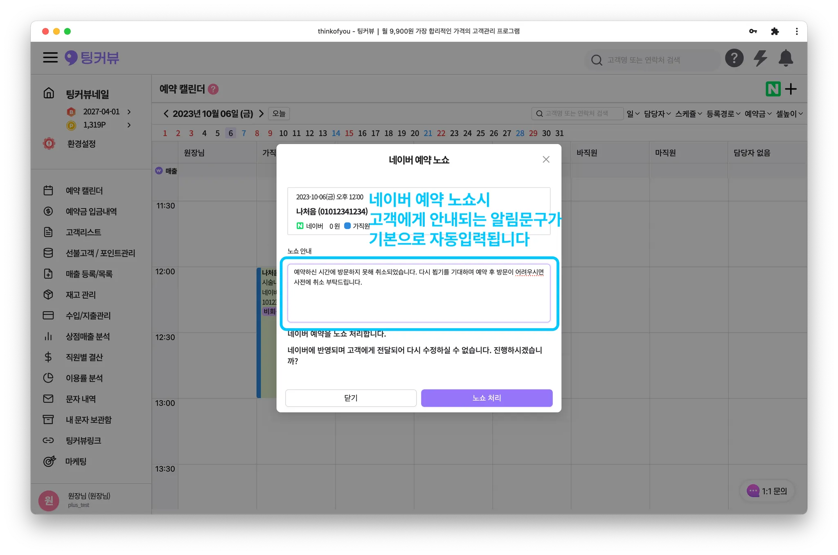Click the green Naver N icon
This screenshot has height=555, width=838.
(x=773, y=89)
